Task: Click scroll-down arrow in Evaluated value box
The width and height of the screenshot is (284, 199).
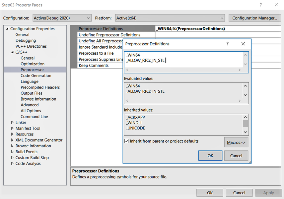Action: 246,95
